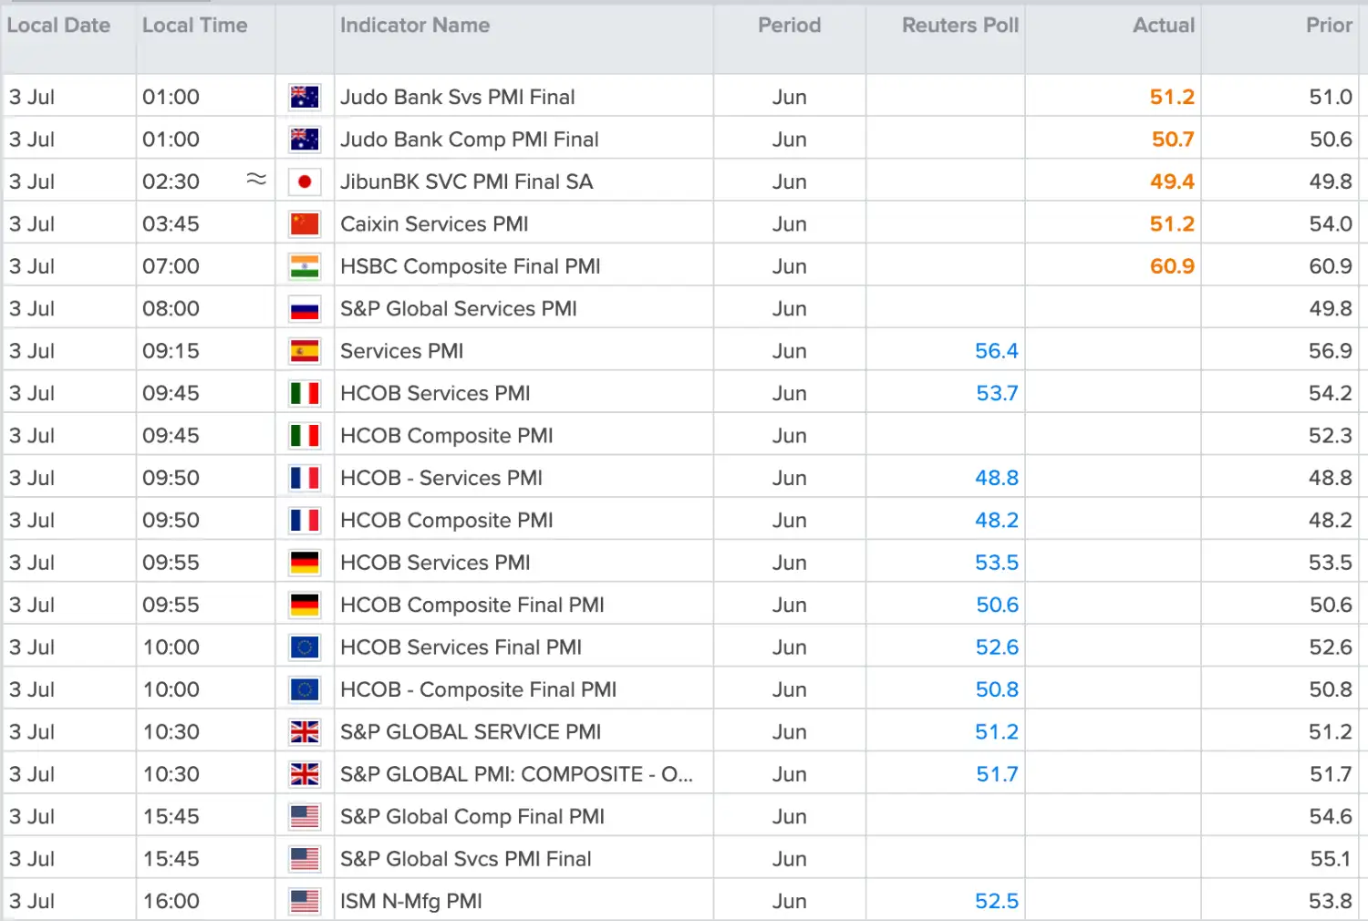Viewport: 1368px width, 921px height.
Task: Click the 07:00 local time cell
Action: coord(171,266)
